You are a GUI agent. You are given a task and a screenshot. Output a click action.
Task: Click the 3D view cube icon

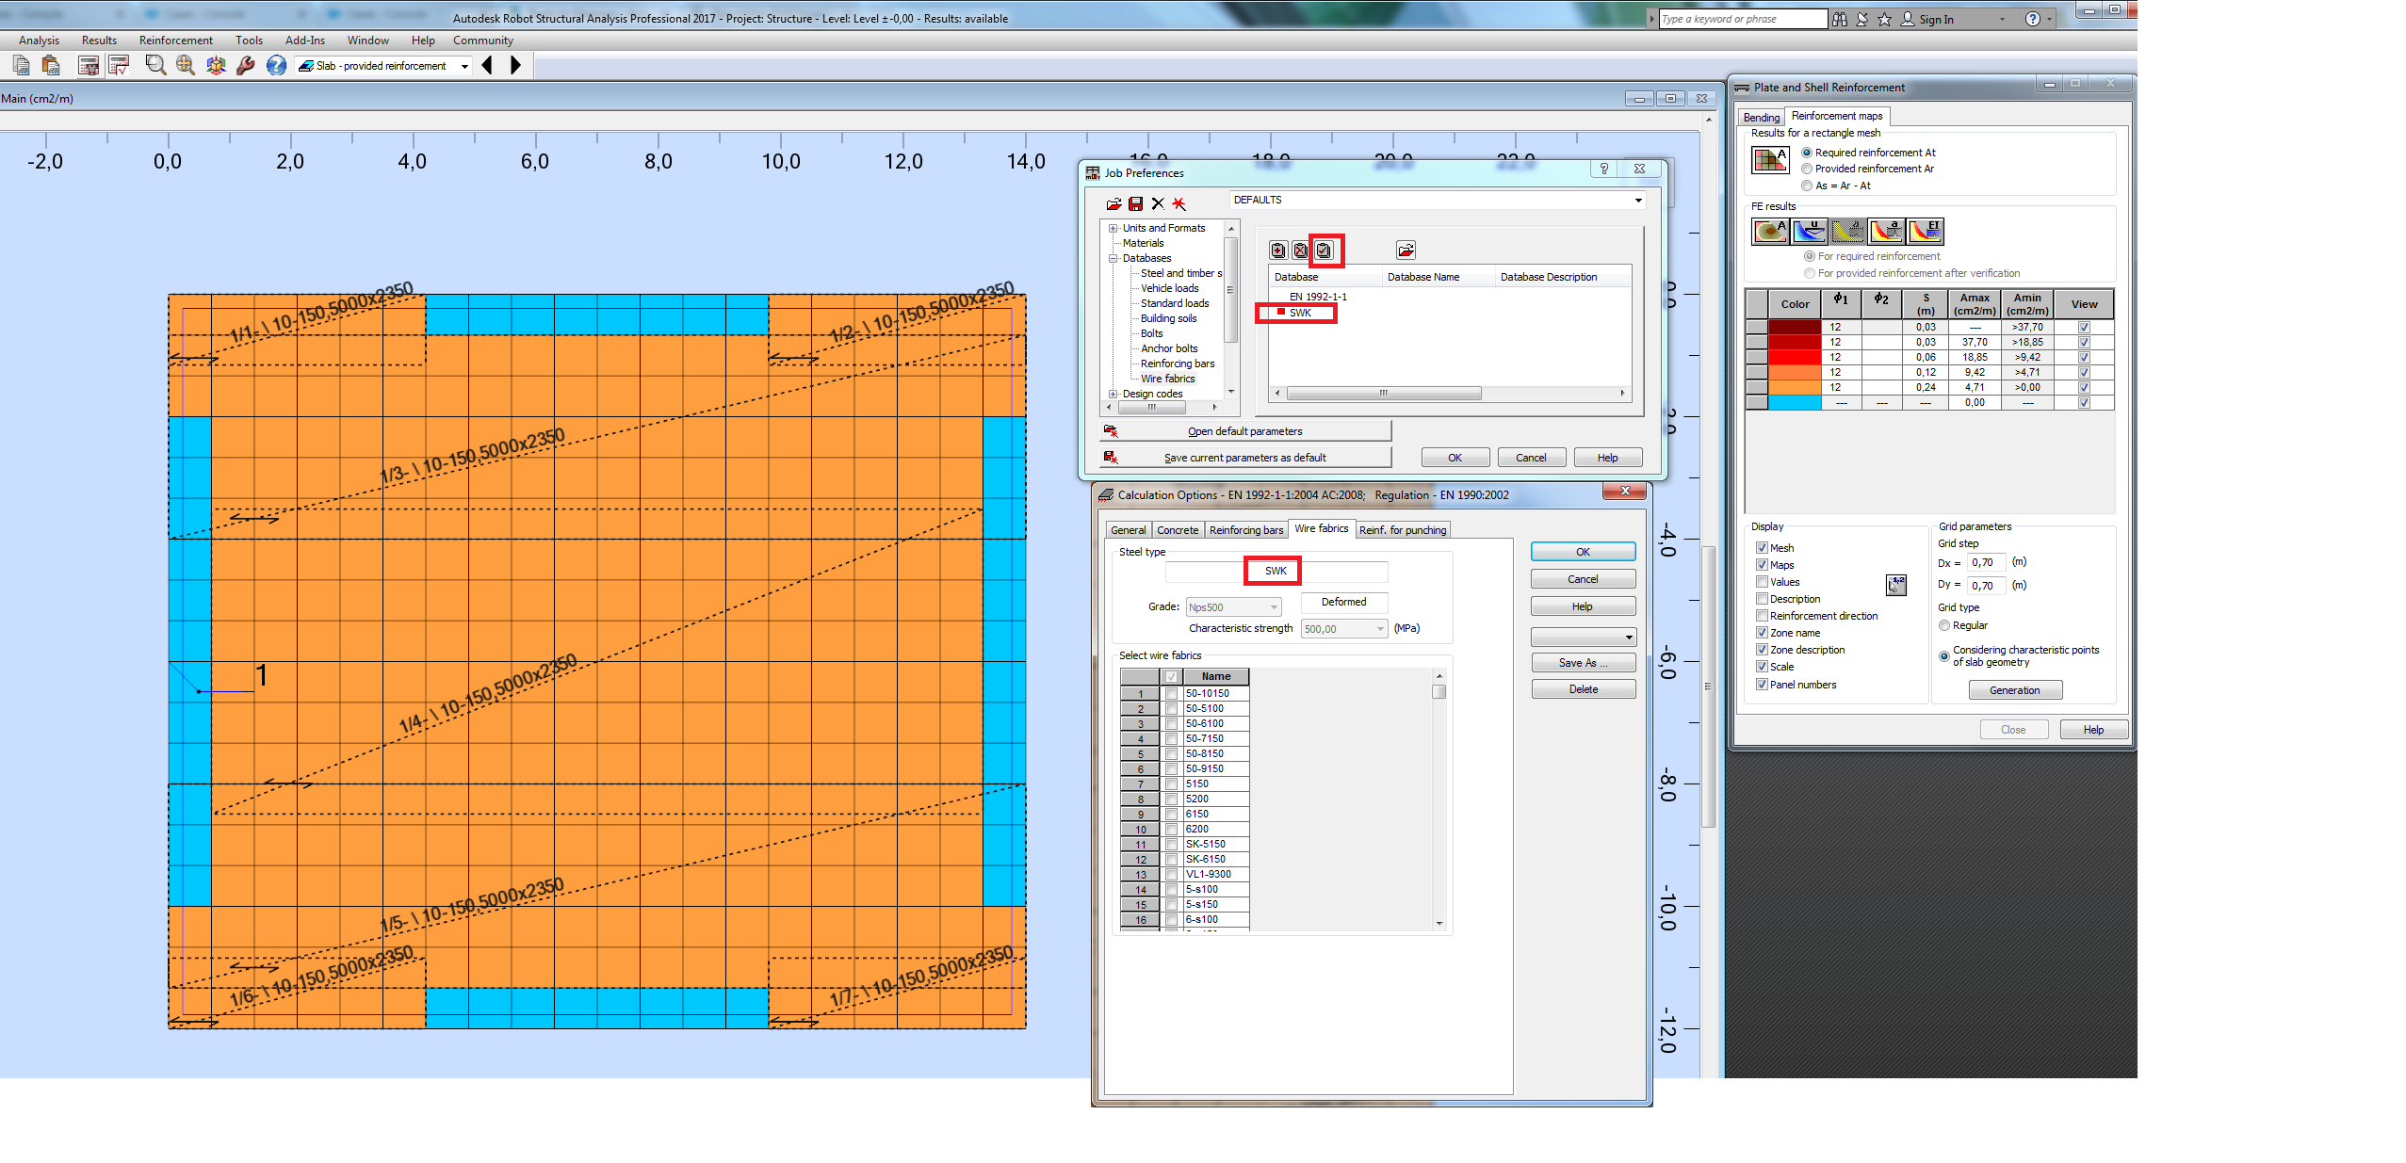pyautogui.click(x=215, y=65)
